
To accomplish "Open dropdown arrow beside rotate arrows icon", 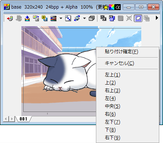I will (84, 18).
